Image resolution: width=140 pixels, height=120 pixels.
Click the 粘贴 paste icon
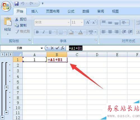8,22
